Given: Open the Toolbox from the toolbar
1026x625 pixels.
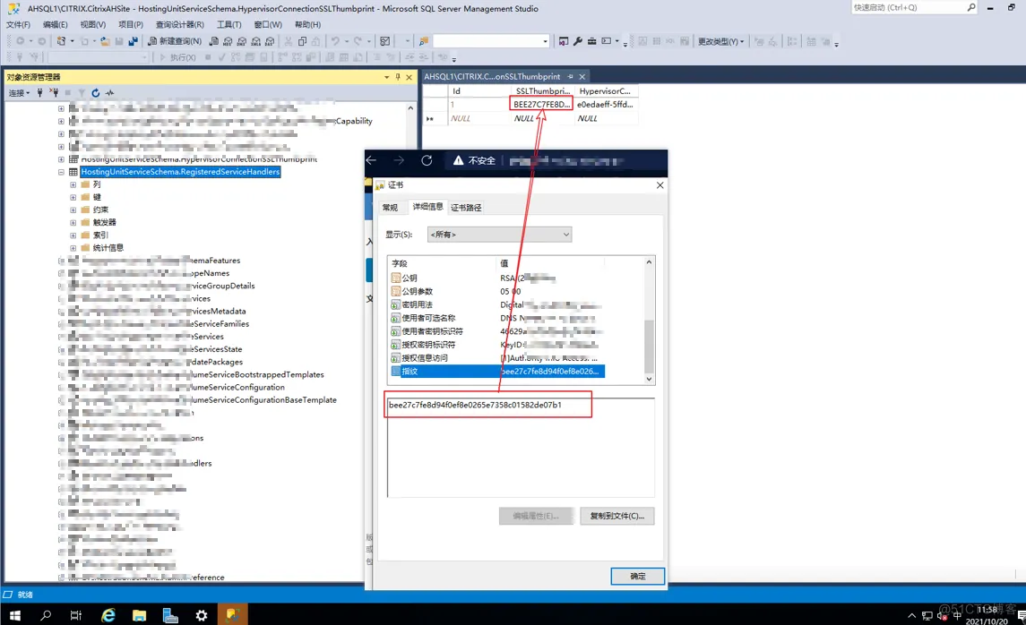Looking at the screenshot, I should coord(592,41).
